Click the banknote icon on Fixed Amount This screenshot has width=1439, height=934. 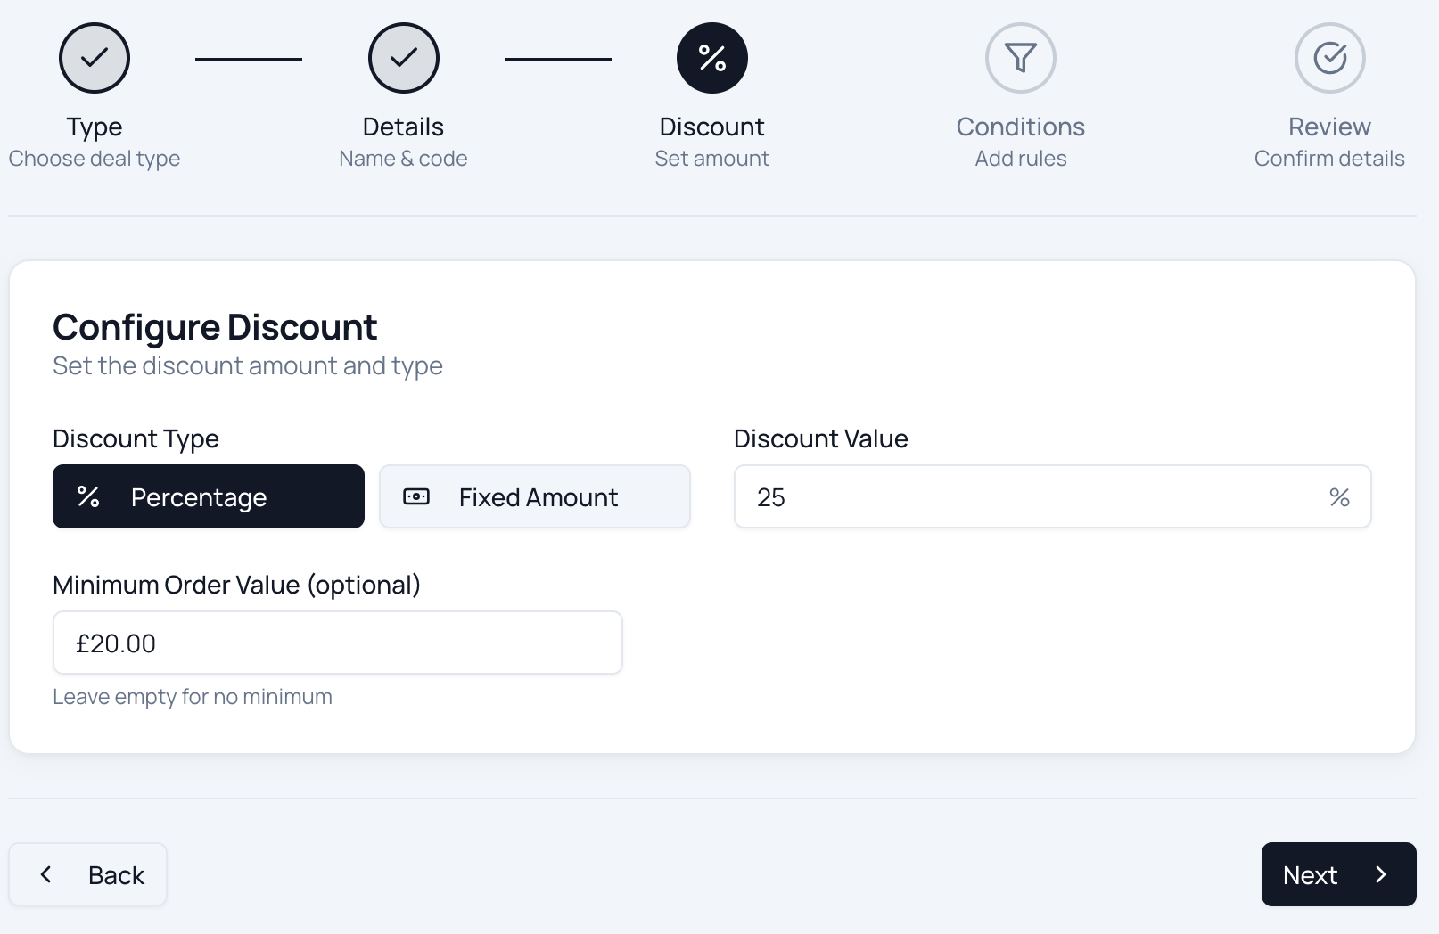coord(416,496)
